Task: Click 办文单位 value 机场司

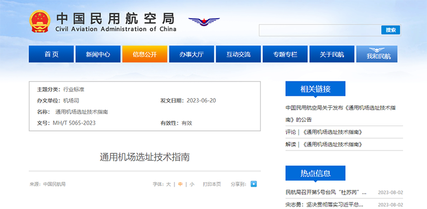Action: 71,101
